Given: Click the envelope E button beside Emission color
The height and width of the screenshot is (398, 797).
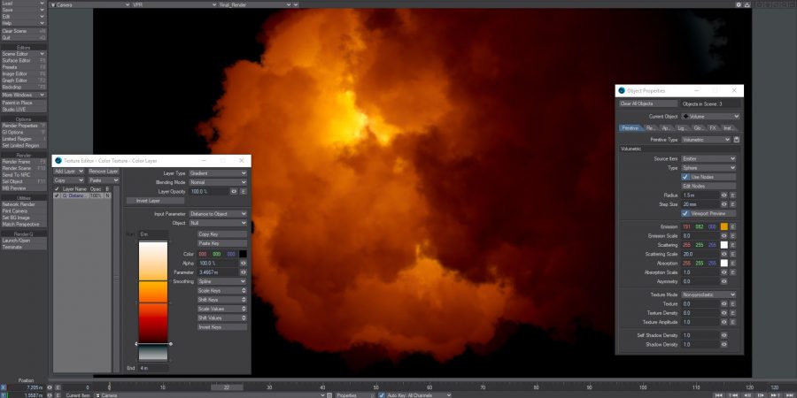Looking at the screenshot, I should click(733, 227).
